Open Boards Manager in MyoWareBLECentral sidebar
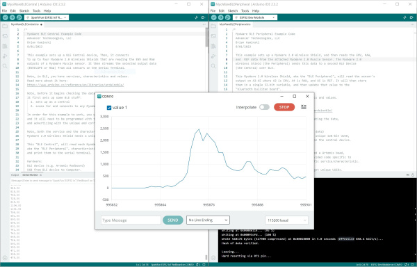The height and width of the screenshot is (267, 417). coord(5,36)
